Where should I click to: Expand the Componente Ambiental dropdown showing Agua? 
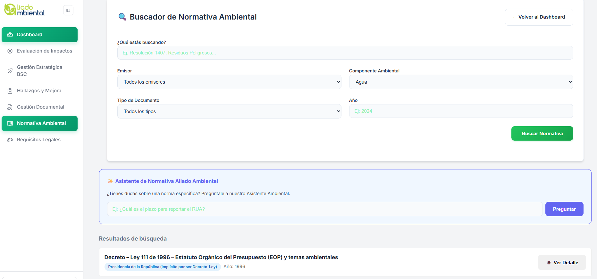(461, 82)
